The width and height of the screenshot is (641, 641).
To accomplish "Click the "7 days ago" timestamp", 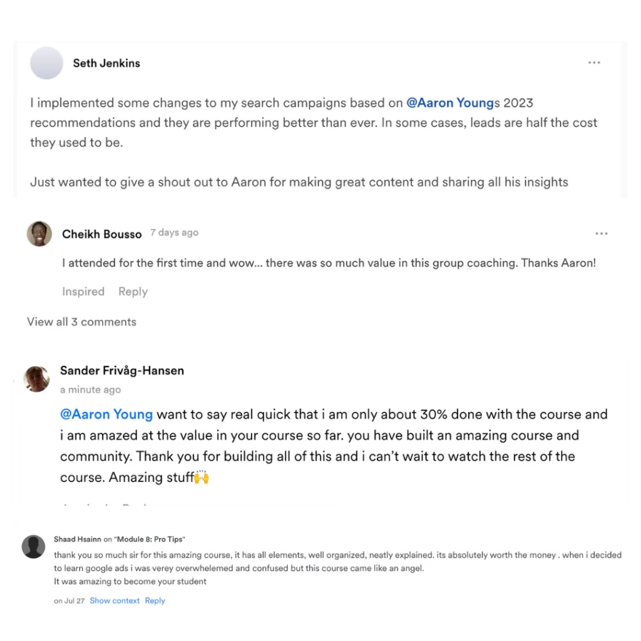I will point(174,233).
